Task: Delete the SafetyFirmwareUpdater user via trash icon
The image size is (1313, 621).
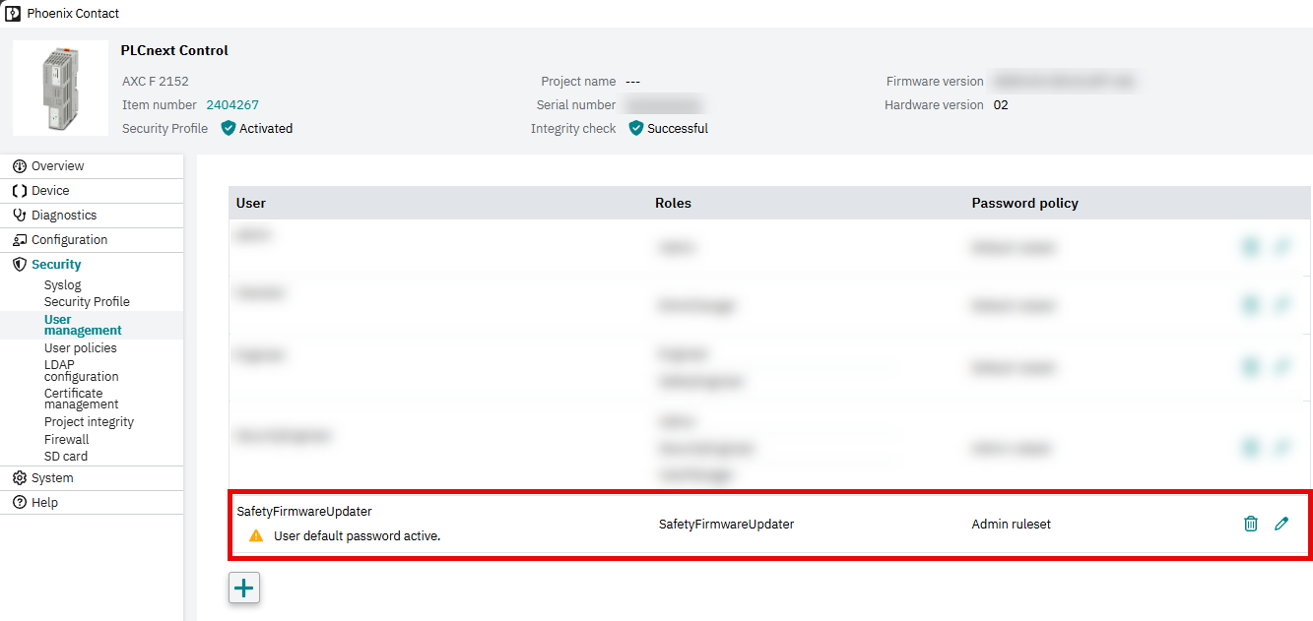Action: pos(1251,524)
